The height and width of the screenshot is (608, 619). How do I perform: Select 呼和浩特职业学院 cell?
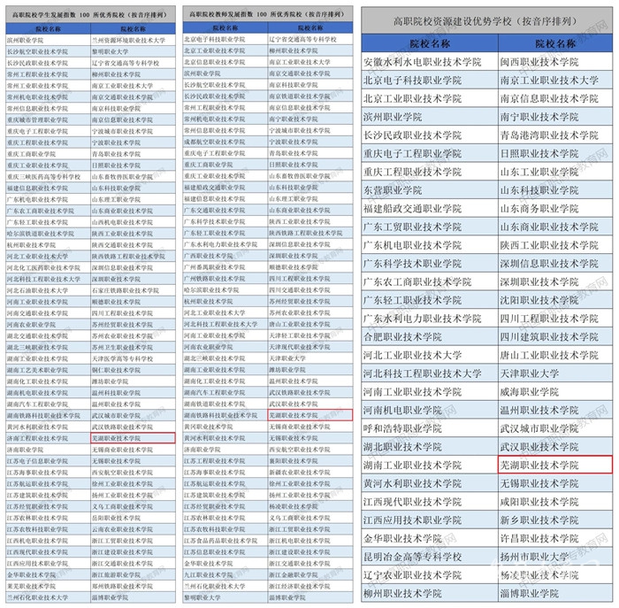coord(430,428)
